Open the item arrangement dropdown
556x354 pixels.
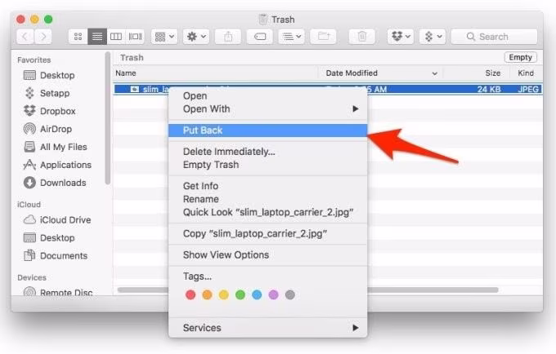coord(164,37)
